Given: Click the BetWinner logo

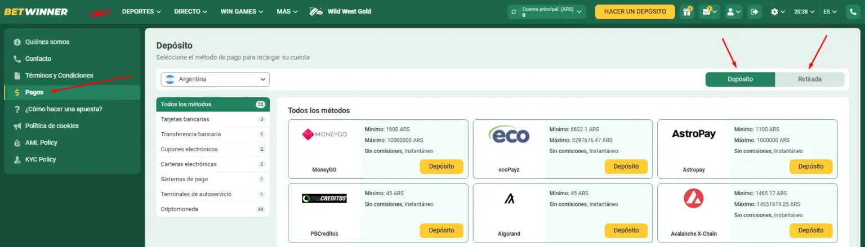Looking at the screenshot, I should pyautogui.click(x=37, y=12).
